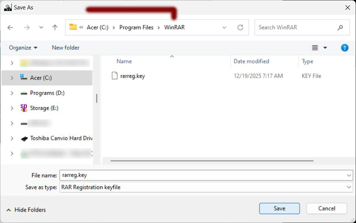
Task: Open the Organize menu
Action: [23, 48]
